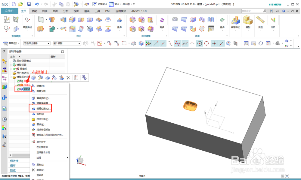Collapse the 模型历史记录 tree node

click(11, 77)
